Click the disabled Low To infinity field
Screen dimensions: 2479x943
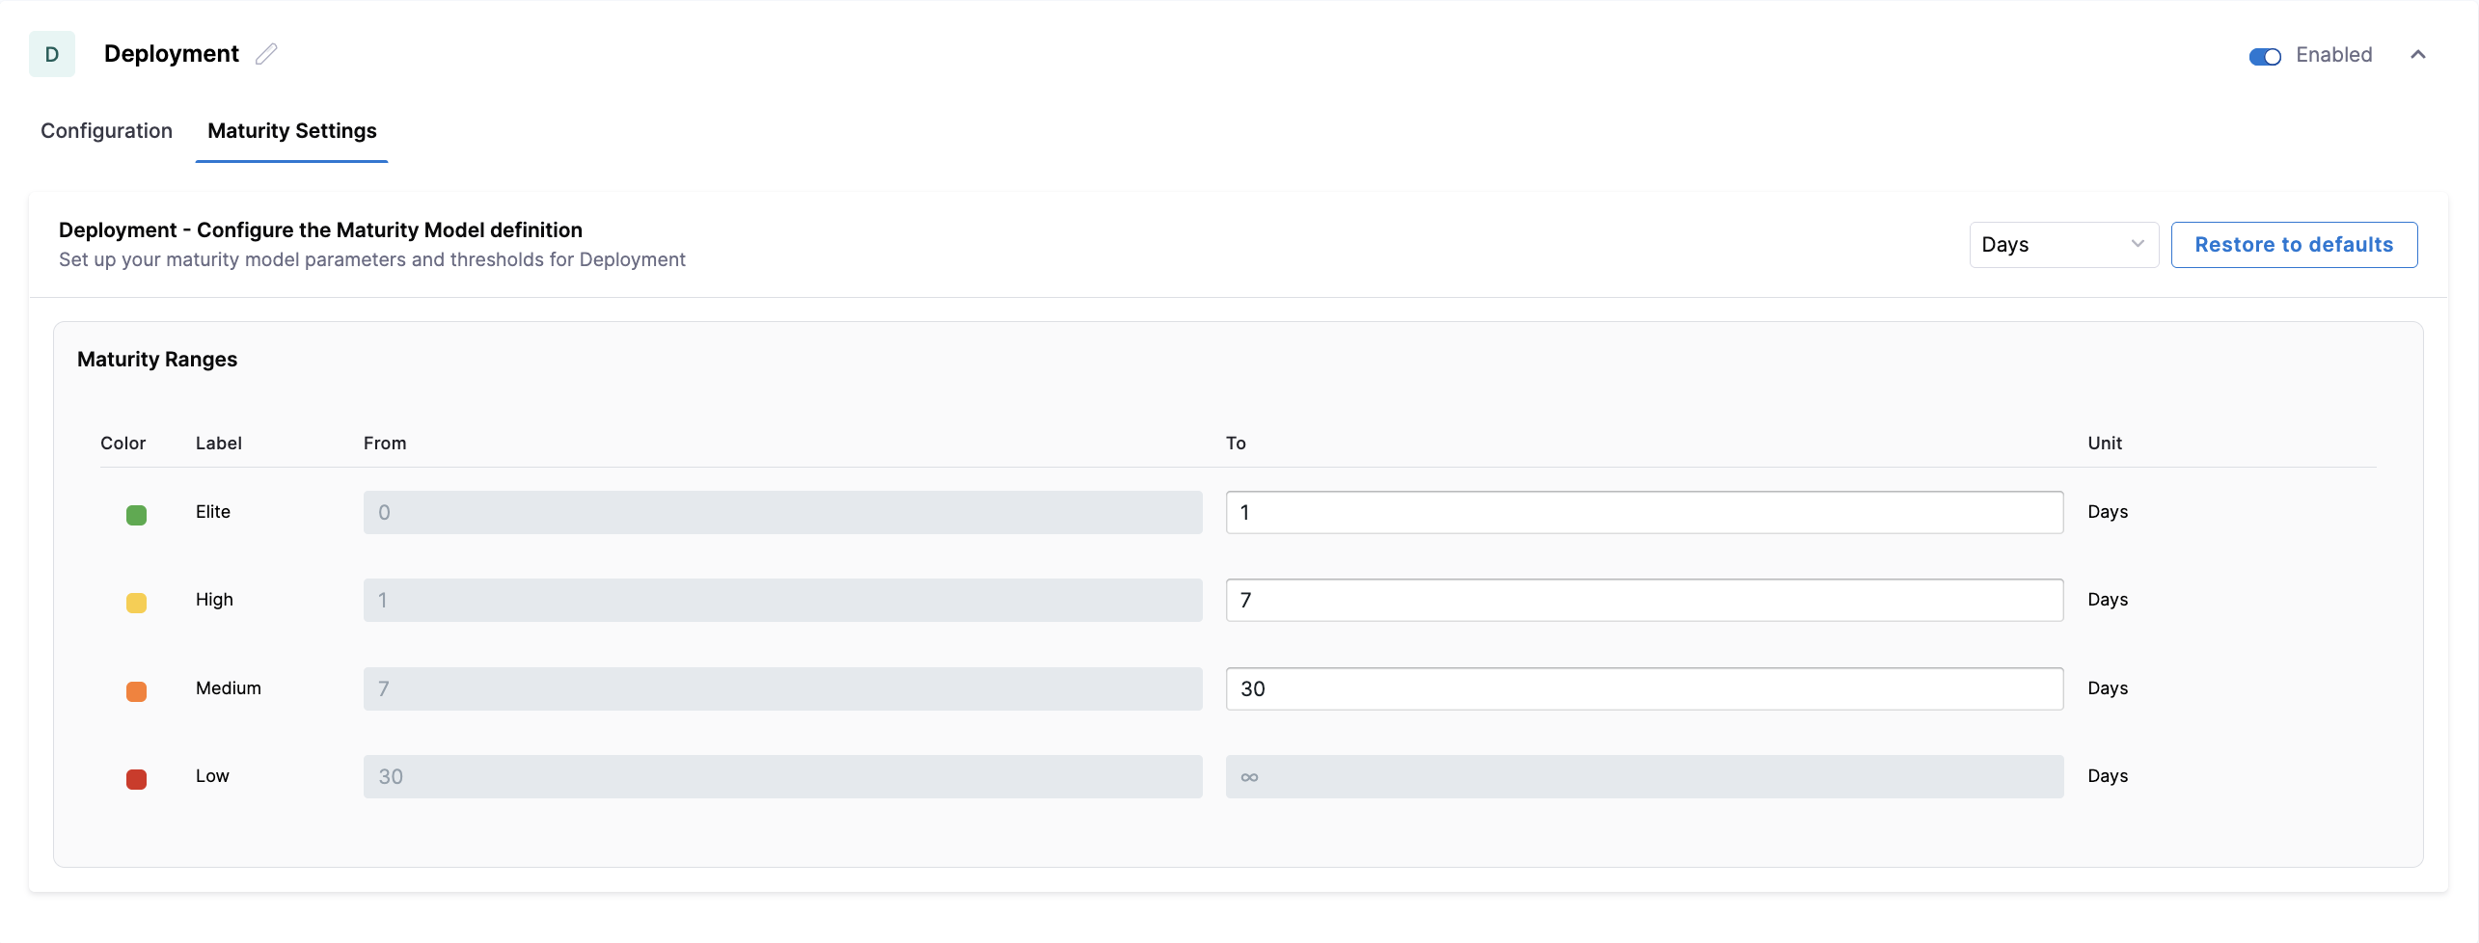point(1644,777)
